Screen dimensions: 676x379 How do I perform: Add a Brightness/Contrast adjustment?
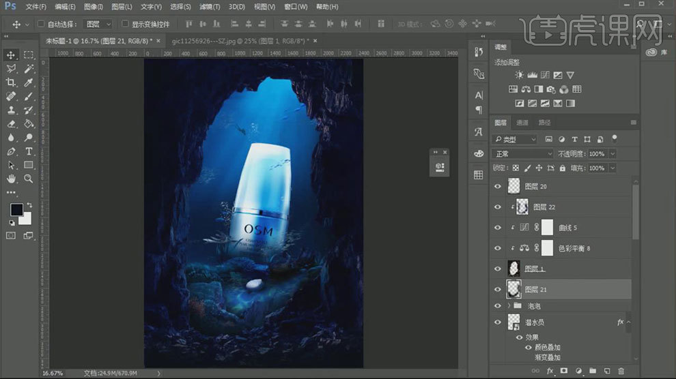tap(520, 75)
